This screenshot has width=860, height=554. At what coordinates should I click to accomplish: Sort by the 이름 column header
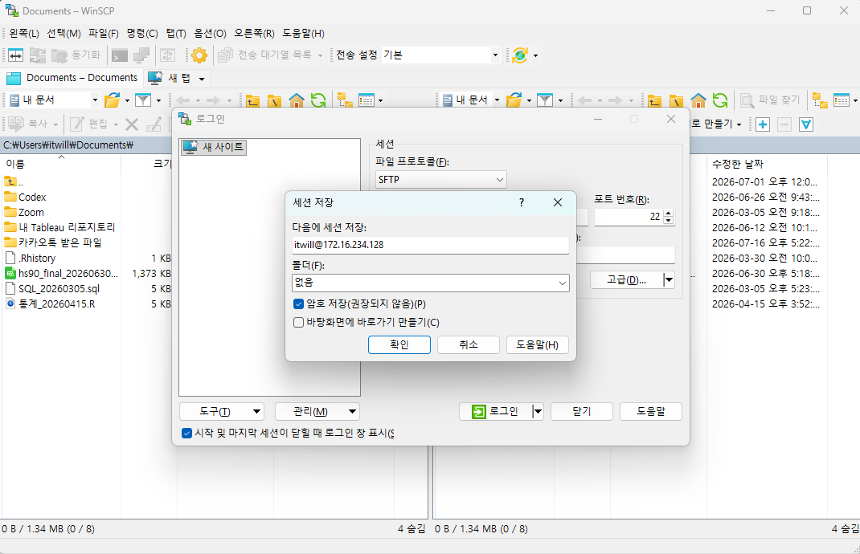click(x=60, y=164)
